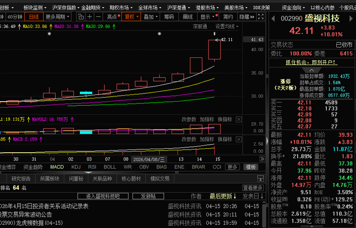Open L2核心内参 menu
This screenshot has height=228, width=356.
[x=323, y=8]
